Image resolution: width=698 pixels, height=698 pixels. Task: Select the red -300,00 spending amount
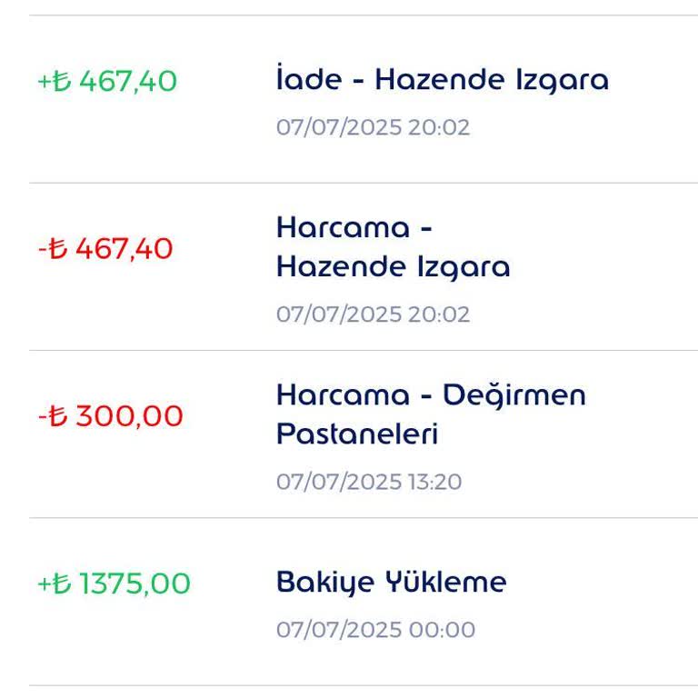(110, 416)
